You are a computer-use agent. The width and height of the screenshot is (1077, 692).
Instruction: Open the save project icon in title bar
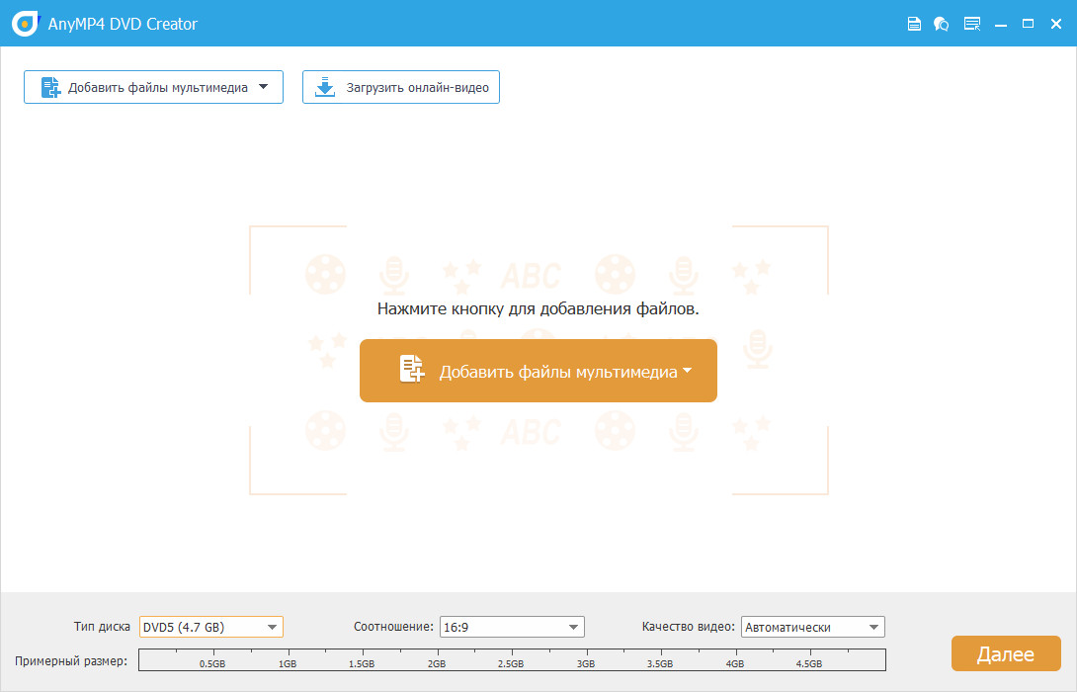[914, 24]
